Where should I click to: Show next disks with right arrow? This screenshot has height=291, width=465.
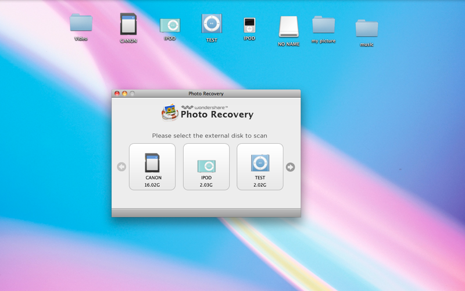coord(290,167)
